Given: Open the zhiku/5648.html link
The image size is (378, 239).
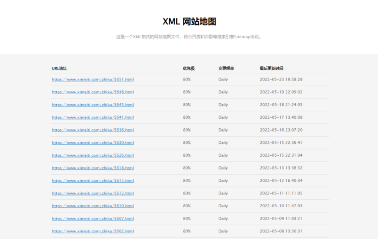Looking at the screenshot, I should 93,92.
